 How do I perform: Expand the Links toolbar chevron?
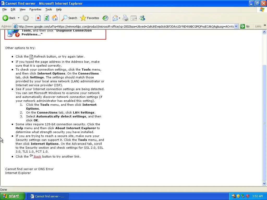click(265, 25)
